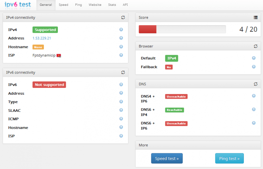Click help icon for IPv6 ICMP row

click(x=121, y=119)
